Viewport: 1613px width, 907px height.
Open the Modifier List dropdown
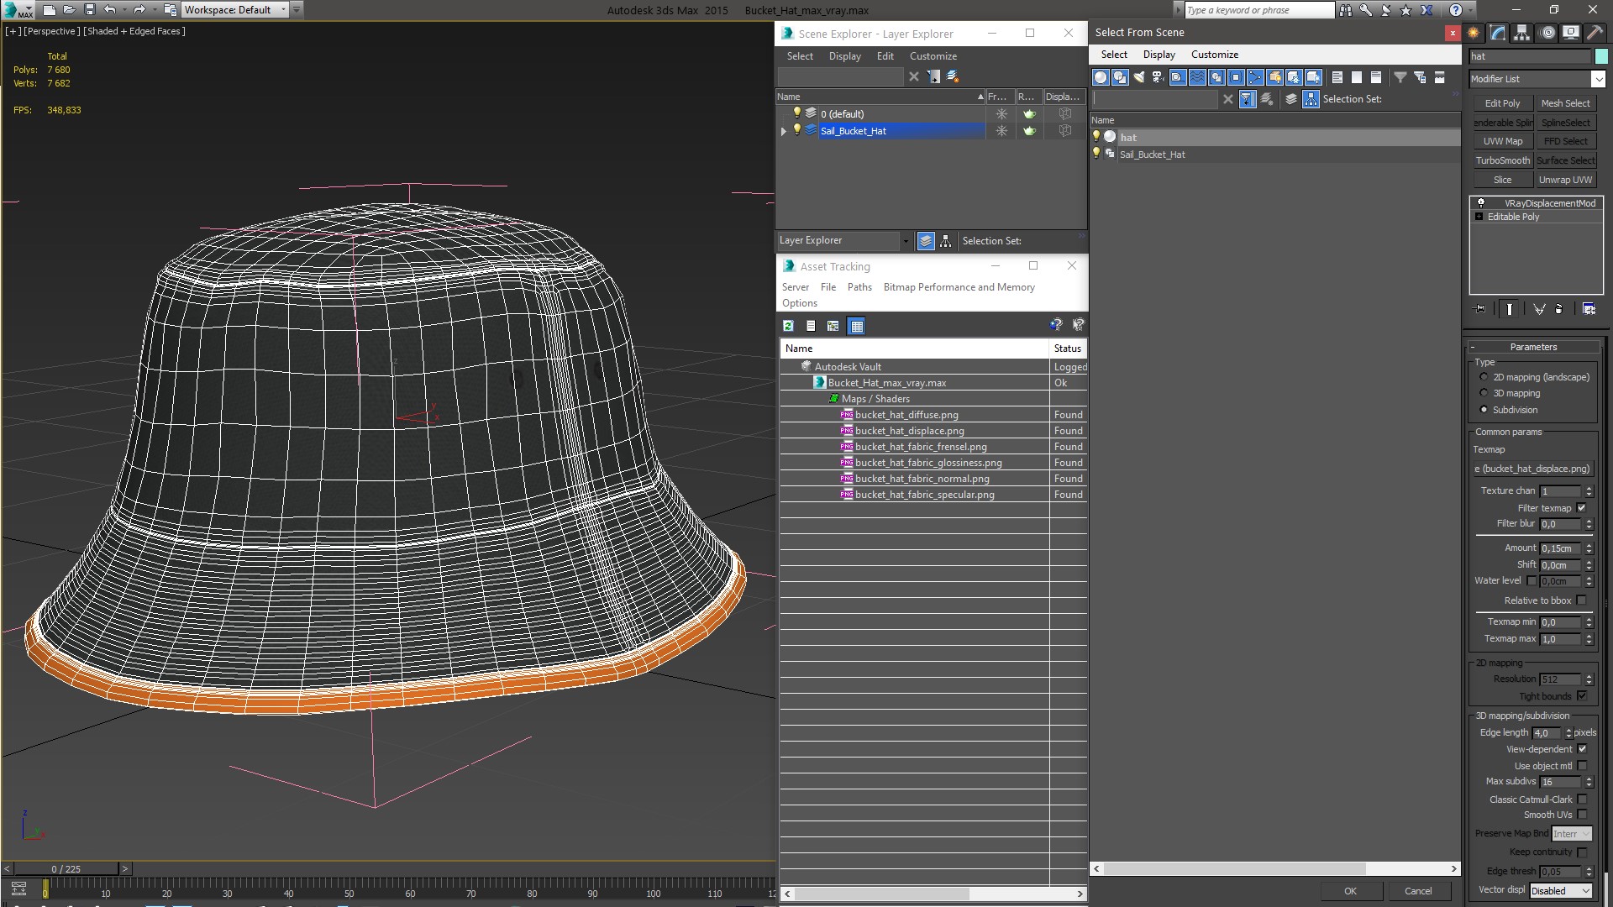pyautogui.click(x=1597, y=79)
